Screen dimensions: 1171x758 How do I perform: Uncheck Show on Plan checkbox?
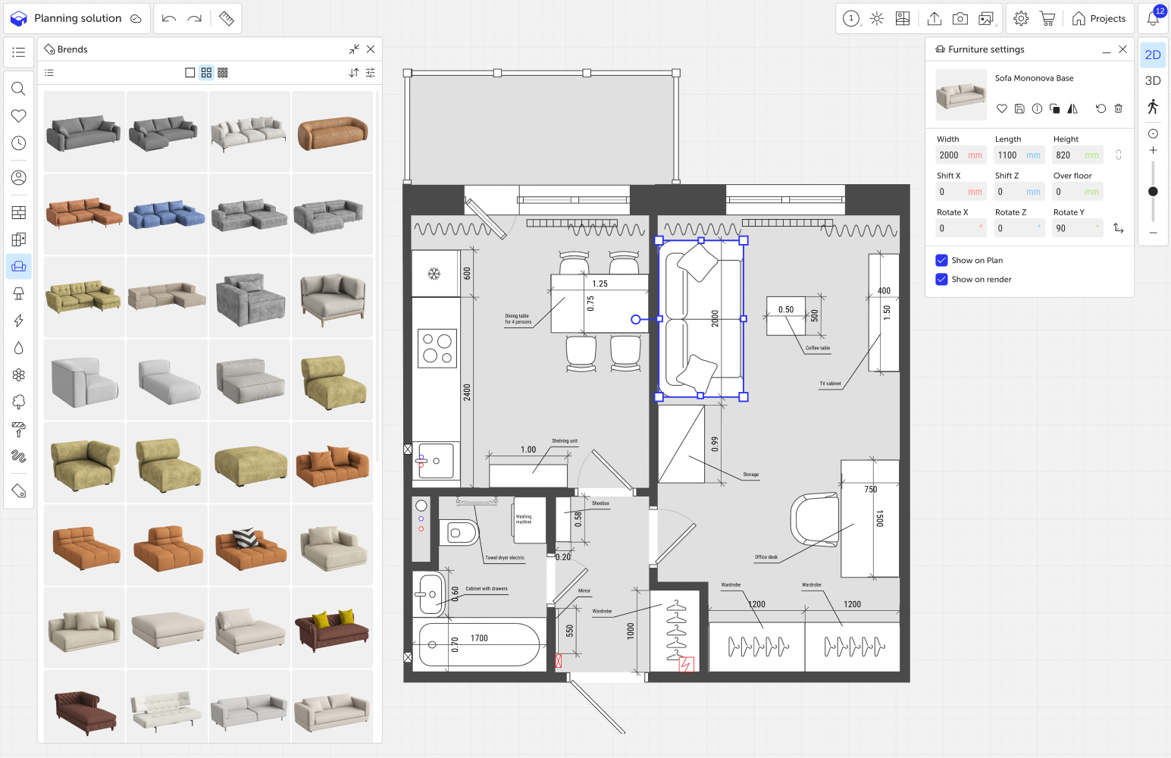941,260
